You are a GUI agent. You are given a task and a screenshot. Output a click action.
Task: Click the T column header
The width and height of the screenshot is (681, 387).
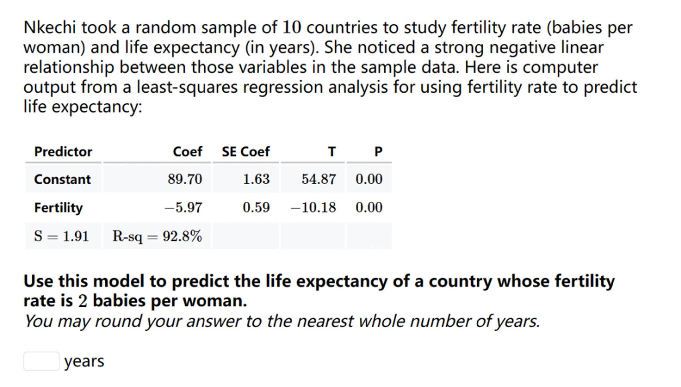click(332, 152)
